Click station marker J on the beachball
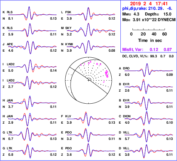 tap(104, 82)
